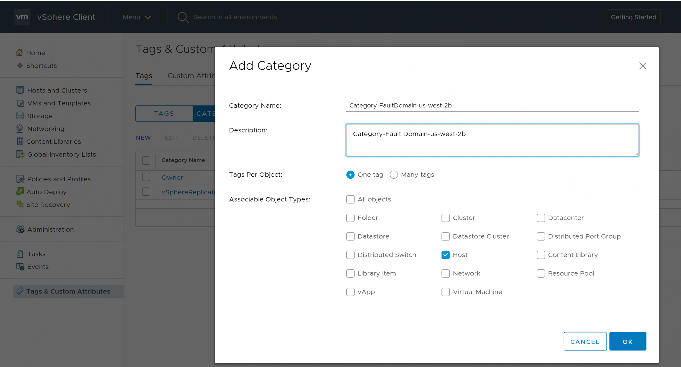Click the Auto Deploy icon
This screenshot has height=367, width=681.
tap(20, 191)
